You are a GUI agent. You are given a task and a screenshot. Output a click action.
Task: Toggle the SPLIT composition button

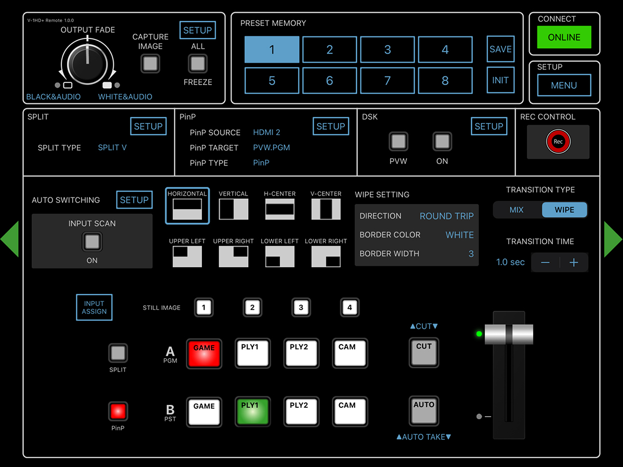[118, 353]
